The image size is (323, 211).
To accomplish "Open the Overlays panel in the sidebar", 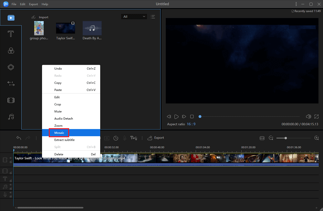I will point(11,67).
